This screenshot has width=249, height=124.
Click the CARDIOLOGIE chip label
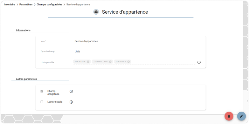click(x=101, y=62)
